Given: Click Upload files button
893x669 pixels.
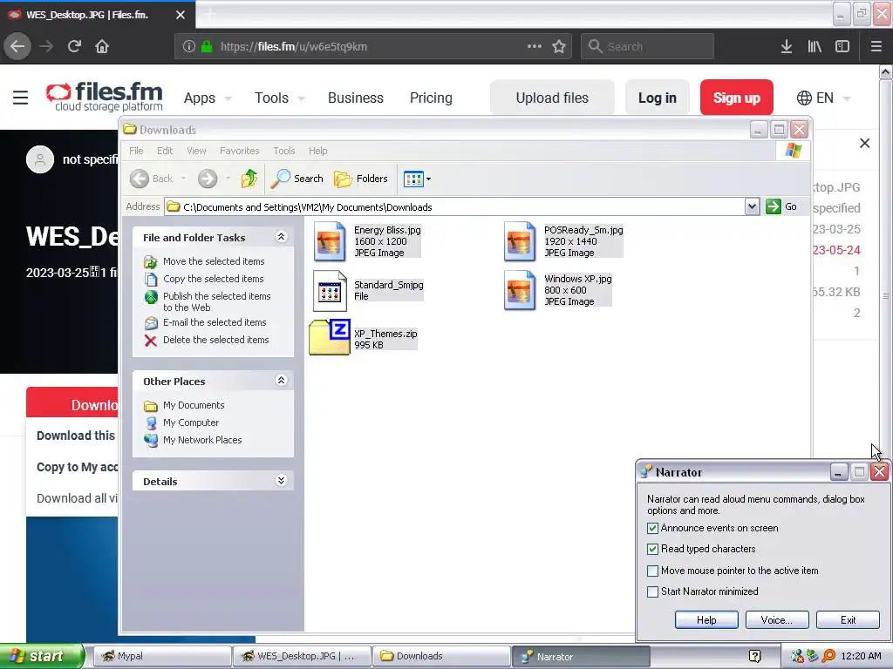Looking at the screenshot, I should click(x=552, y=98).
